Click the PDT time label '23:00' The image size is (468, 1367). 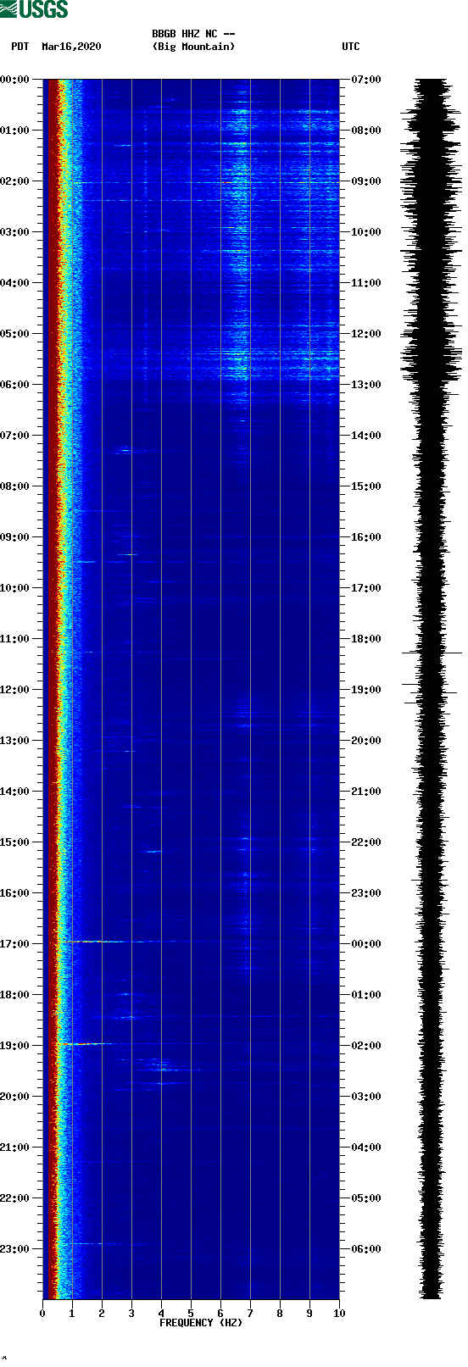point(15,1249)
